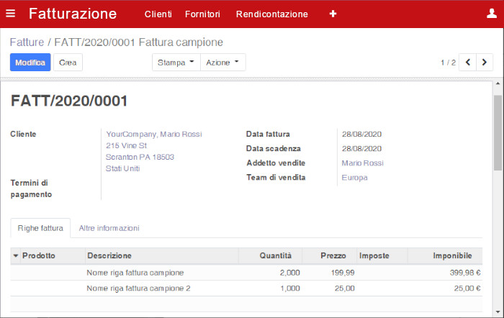Click the vertical scrollbar thumb
The height and width of the screenshot is (318, 504).
(498, 133)
